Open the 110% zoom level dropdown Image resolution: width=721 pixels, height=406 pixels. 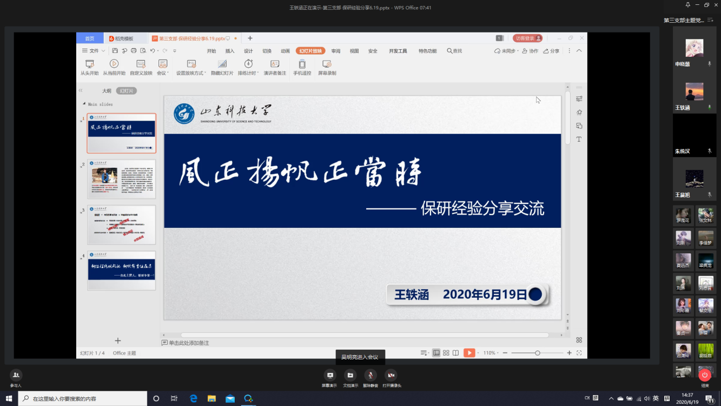click(x=491, y=353)
